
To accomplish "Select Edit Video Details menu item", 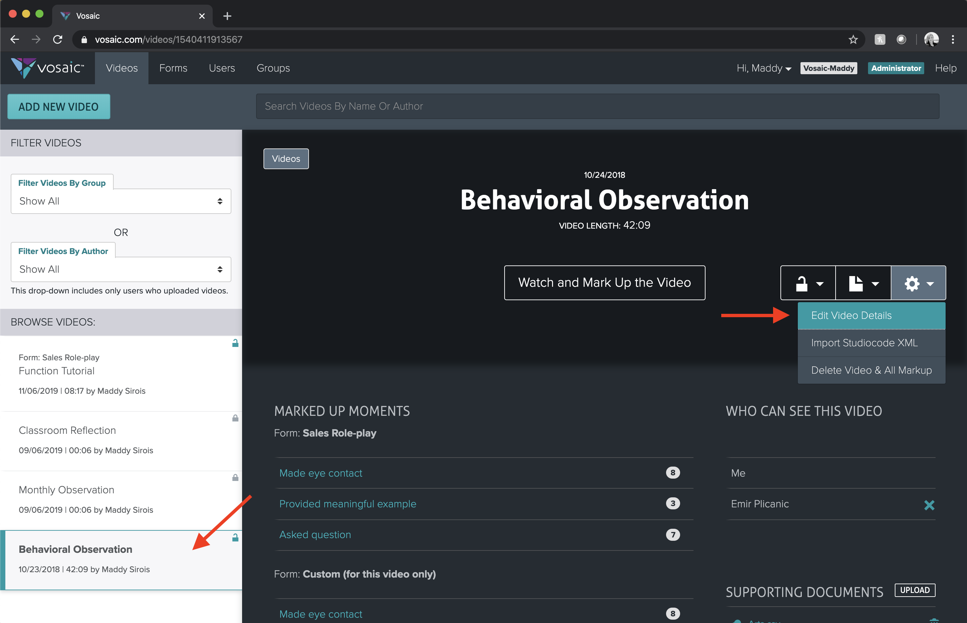I will point(871,316).
